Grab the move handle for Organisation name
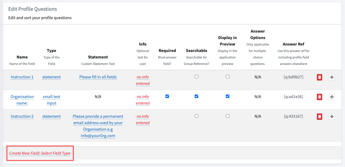Screen dimensions: 345x167 click(332, 97)
